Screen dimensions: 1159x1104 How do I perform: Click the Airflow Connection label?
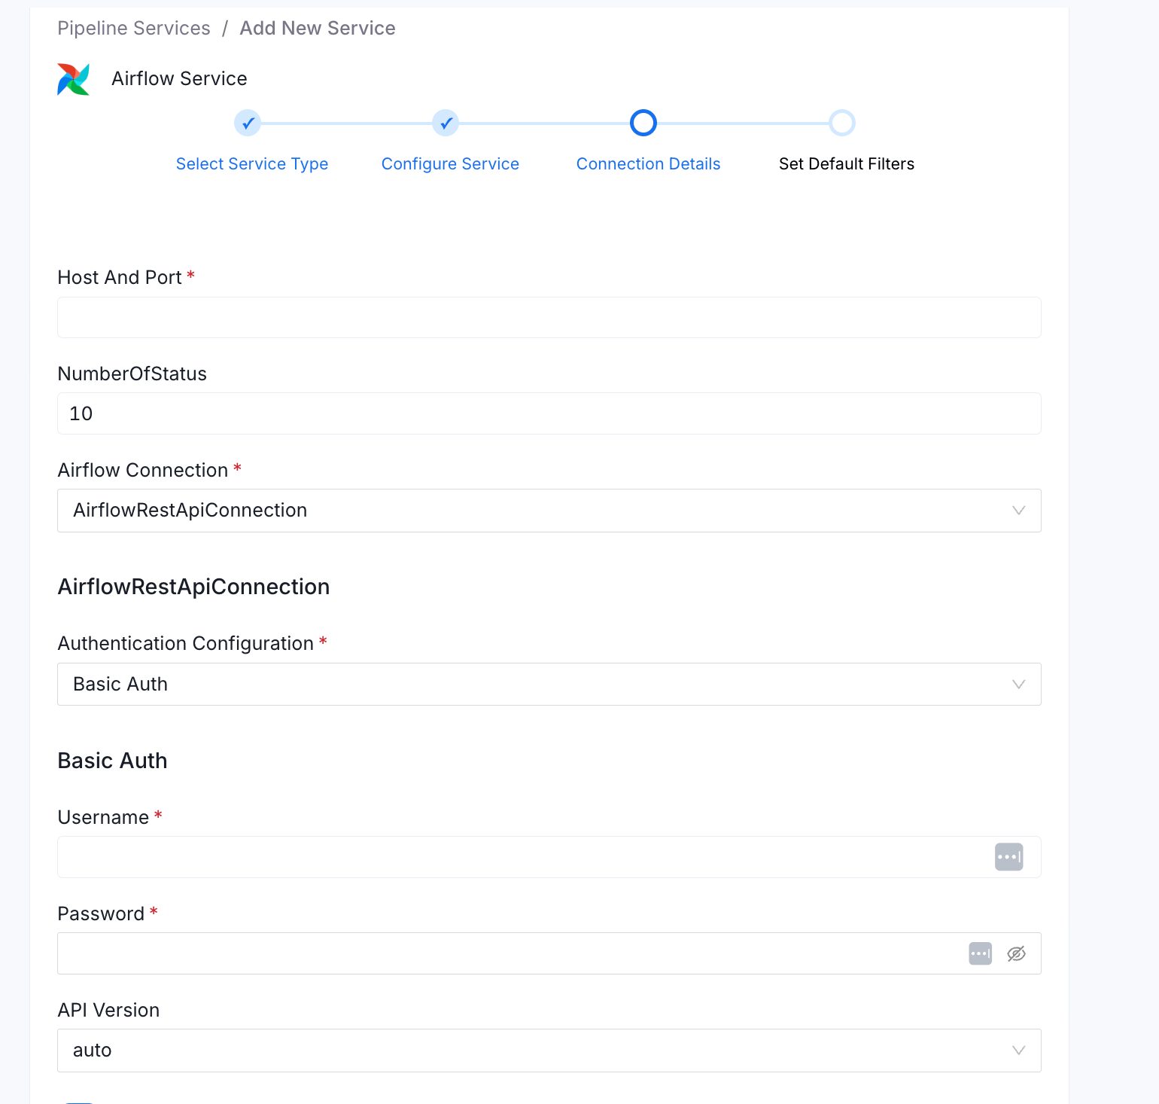coord(143,470)
